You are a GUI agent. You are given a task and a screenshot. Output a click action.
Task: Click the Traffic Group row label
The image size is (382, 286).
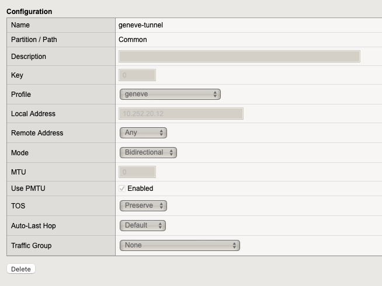pos(31,245)
